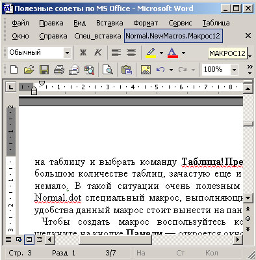Save the document with the floppy icon
This screenshot has width=256, height=260.
[x=44, y=70]
